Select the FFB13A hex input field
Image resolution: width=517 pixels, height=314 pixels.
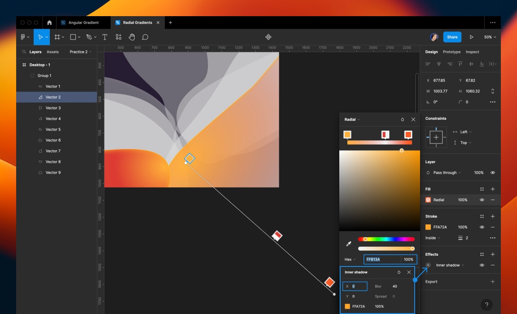[x=379, y=259]
